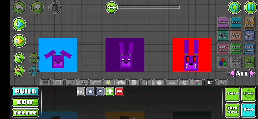
Task: Open Edit Special
Action: [223, 36]
